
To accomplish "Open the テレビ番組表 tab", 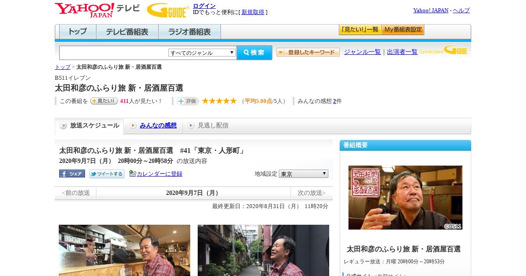I will pyautogui.click(x=127, y=32).
